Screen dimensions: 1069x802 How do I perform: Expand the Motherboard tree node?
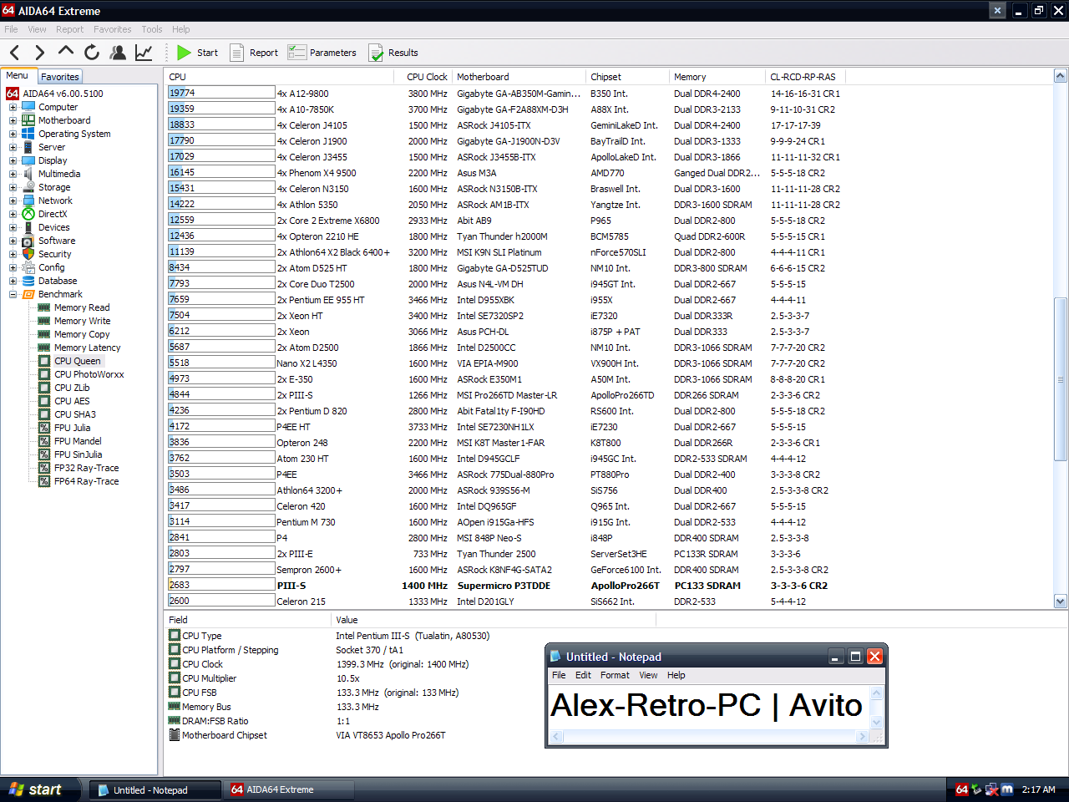click(13, 120)
